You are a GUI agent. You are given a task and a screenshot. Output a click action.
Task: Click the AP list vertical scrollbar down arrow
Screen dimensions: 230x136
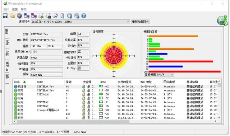219,118
